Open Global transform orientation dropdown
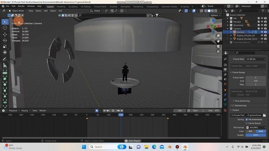269x151 pixels. tap(97, 11)
